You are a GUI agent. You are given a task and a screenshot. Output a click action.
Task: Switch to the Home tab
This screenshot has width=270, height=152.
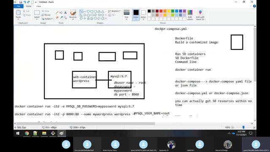[x=29, y=6]
